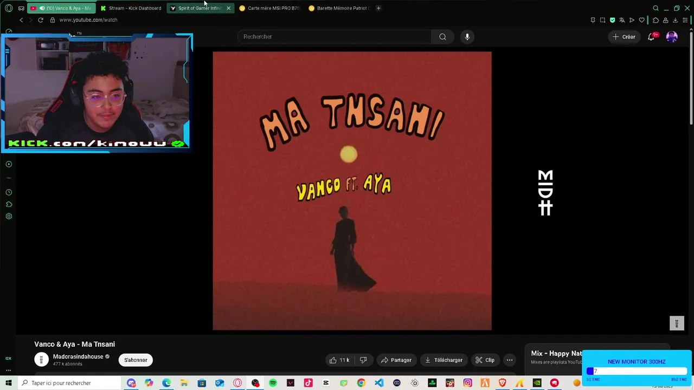694x390 pixels.
Task: Open TikTok from the taskbar
Action: pos(308,383)
